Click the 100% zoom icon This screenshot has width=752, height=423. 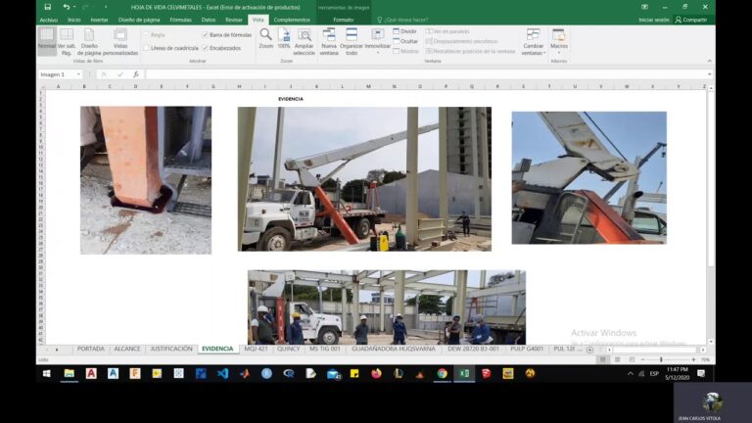[284, 35]
